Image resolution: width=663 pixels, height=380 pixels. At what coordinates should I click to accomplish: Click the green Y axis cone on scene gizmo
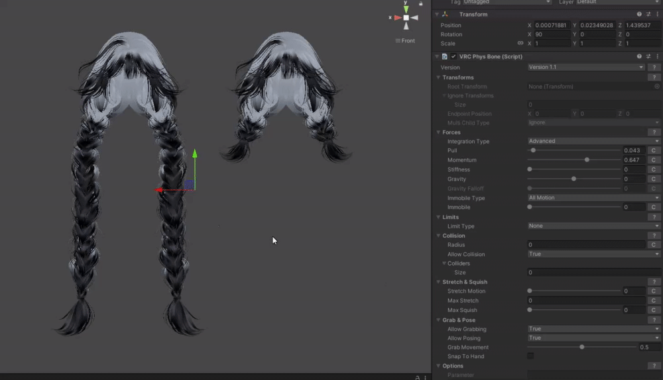pos(406,9)
